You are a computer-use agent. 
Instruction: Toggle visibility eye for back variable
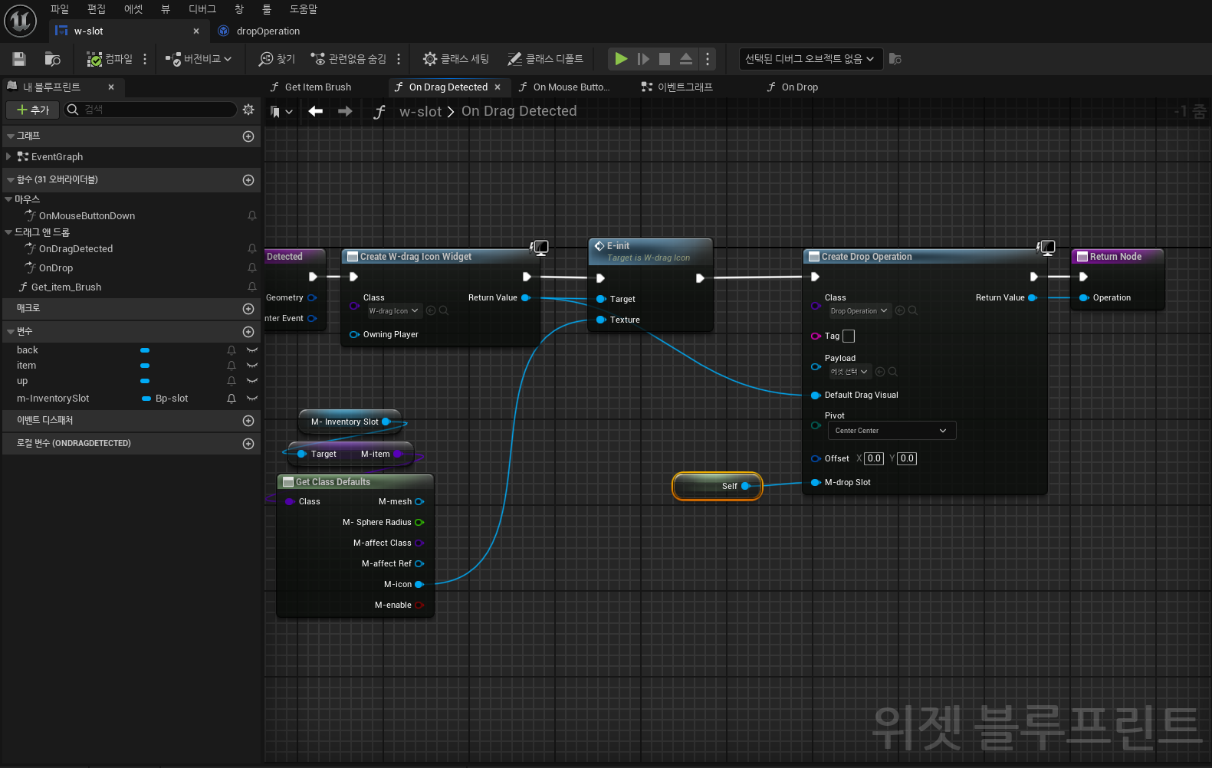point(251,350)
